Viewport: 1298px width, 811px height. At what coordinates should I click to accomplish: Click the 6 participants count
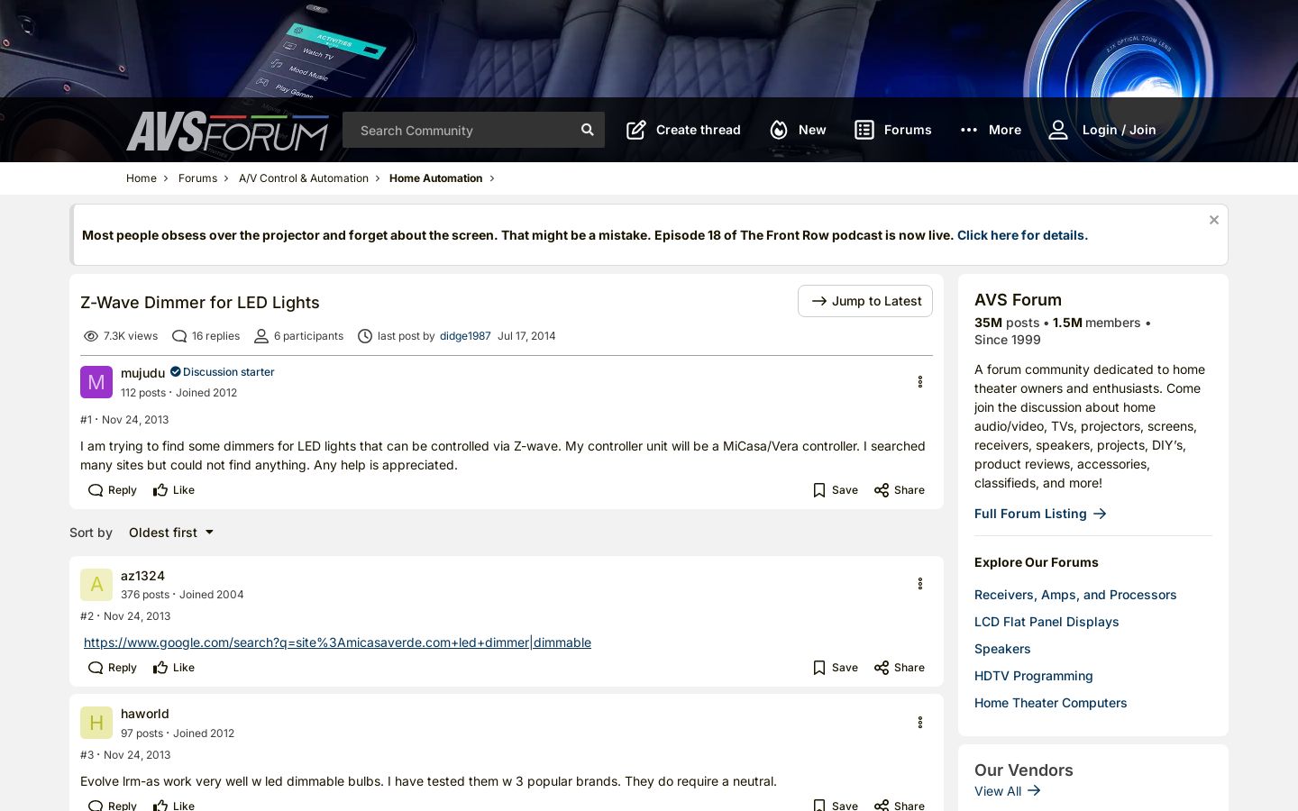point(299,336)
